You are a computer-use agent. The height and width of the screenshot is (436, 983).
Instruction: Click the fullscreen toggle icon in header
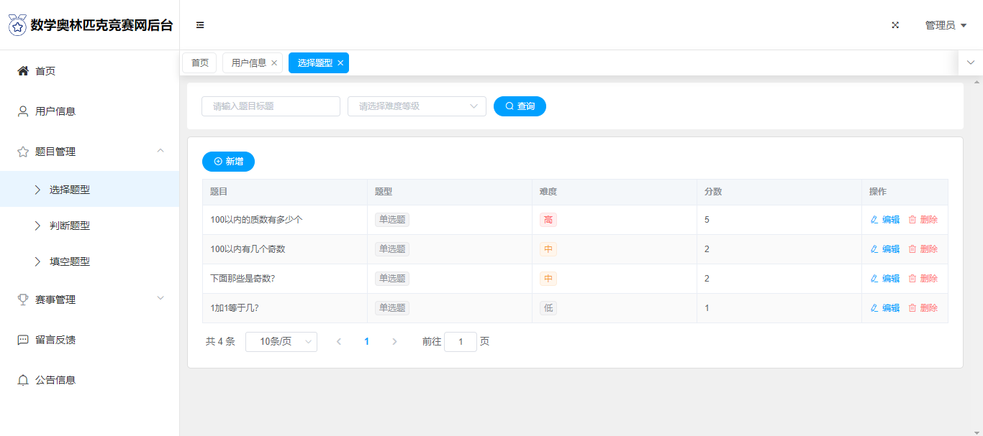pos(895,25)
